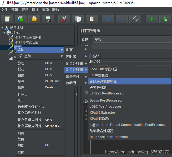The height and width of the screenshot is (157, 172).
Task: Click the Paste clipboard toolbar icon
Action: [x=92, y=19]
